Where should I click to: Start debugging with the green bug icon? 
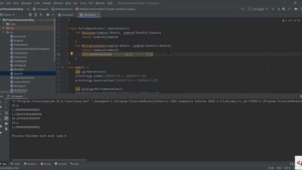[x=278, y=9]
